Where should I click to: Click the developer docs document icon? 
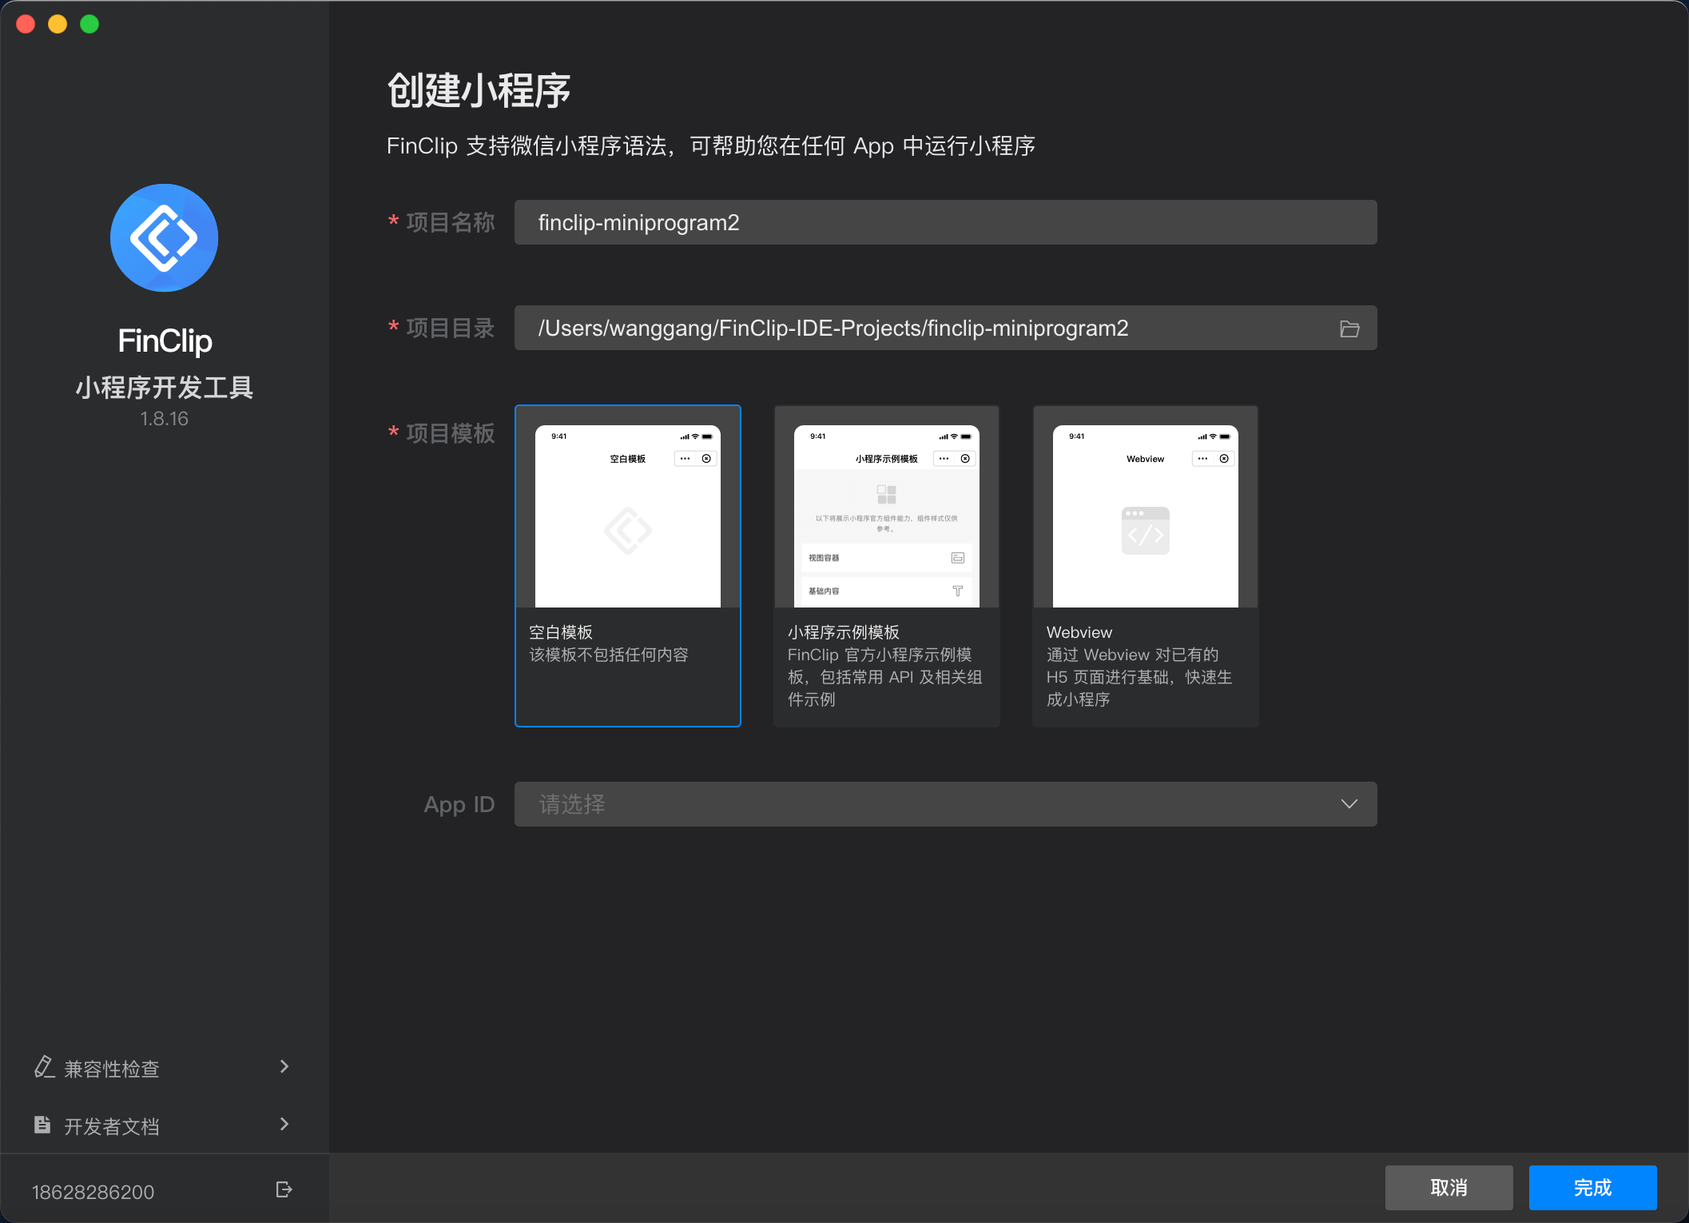pyautogui.click(x=42, y=1125)
